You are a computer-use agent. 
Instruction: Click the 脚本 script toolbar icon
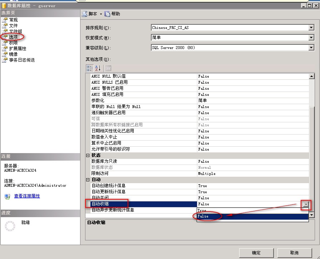point(85,14)
